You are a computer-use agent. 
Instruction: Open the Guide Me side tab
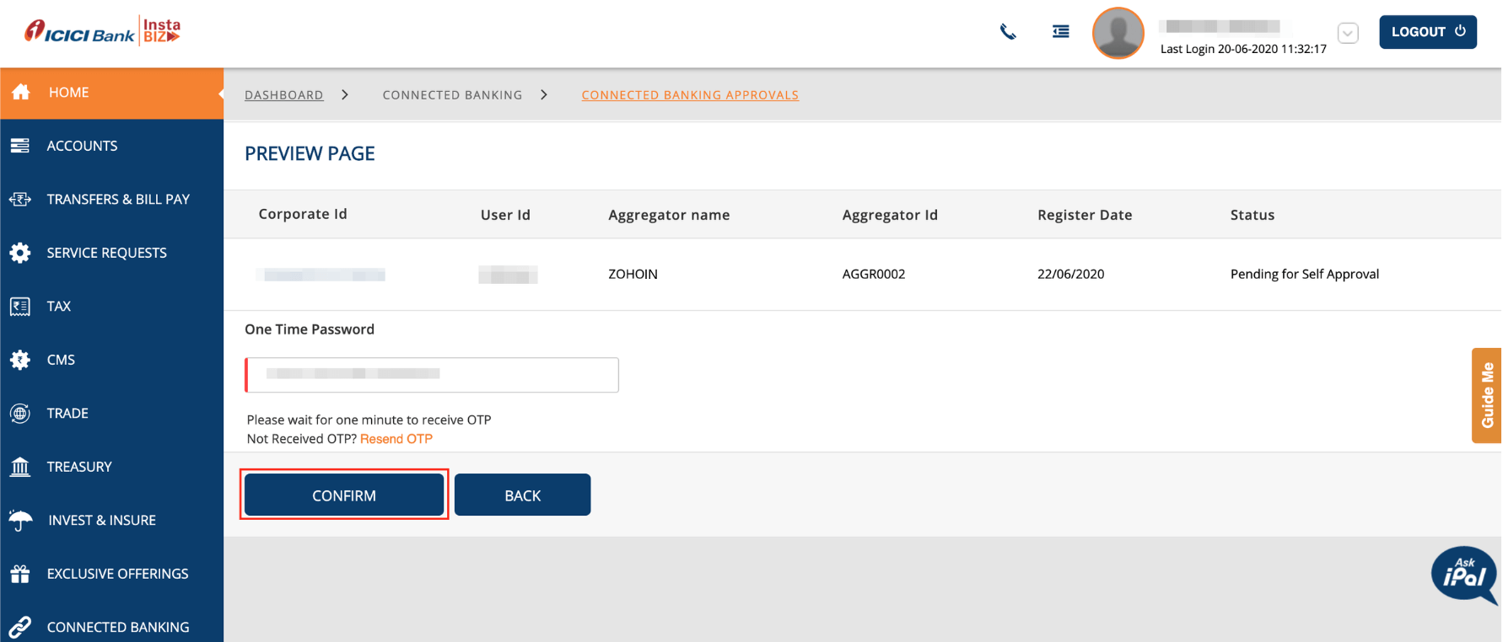pos(1487,395)
